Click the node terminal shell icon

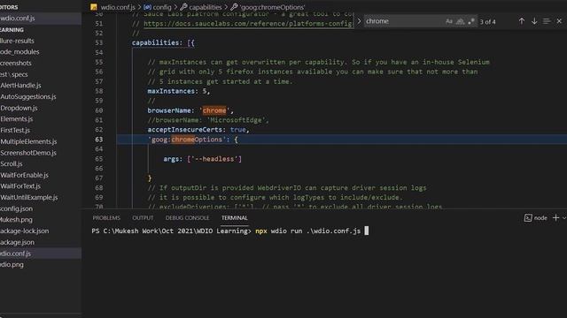(x=528, y=218)
